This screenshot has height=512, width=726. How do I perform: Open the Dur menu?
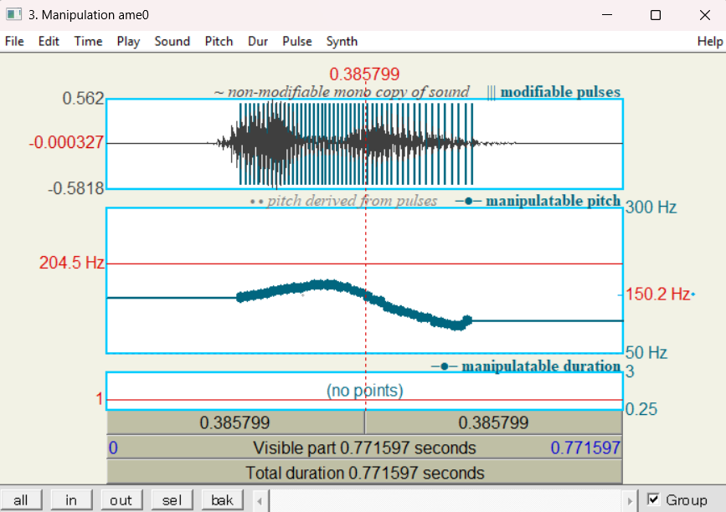[258, 42]
